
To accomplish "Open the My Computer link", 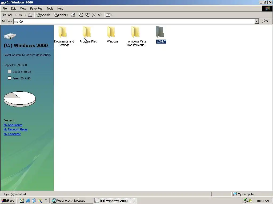I will coord(12,134).
